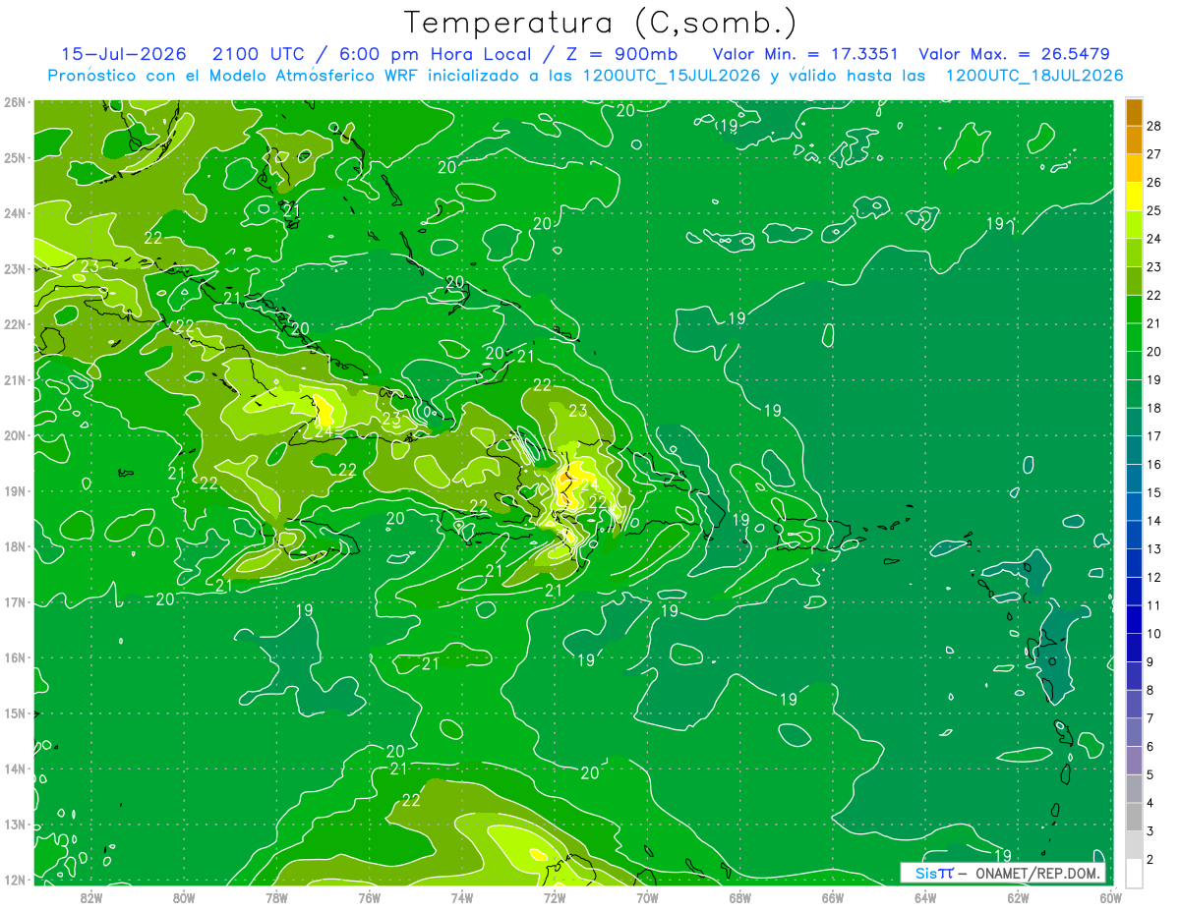This screenshot has width=1180, height=911.
Task: Select the date text '15-Jul-2026'
Action: [x=123, y=54]
